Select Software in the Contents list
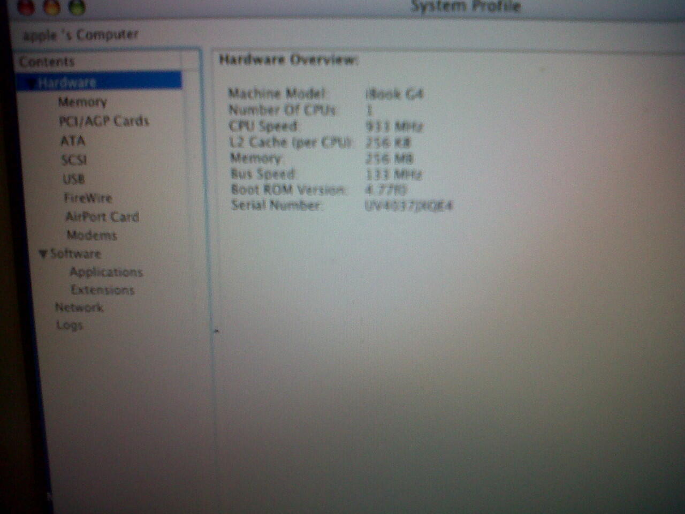 pos(75,253)
